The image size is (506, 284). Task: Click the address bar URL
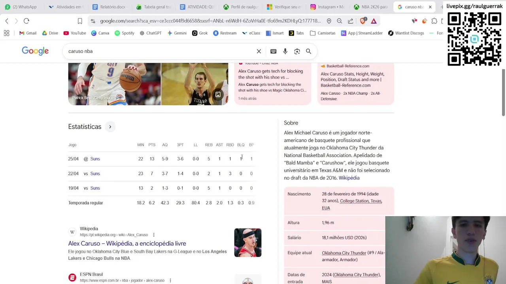210,21
